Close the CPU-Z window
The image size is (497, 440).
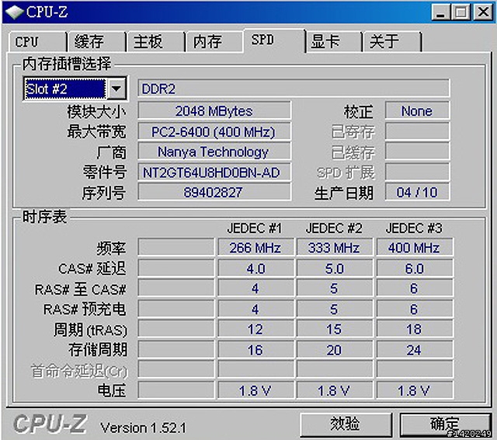click(483, 12)
